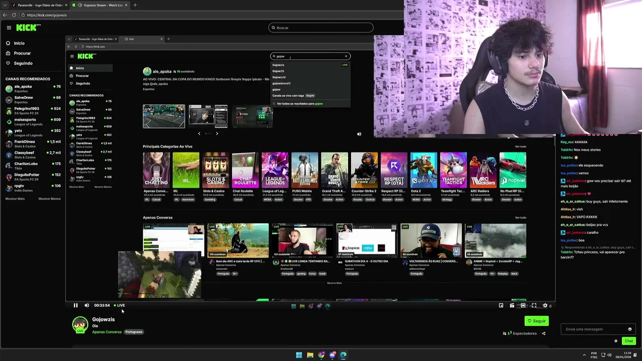Open Discord from the taskbar
Image resolution: width=642 pixels, height=361 pixels.
[332, 355]
